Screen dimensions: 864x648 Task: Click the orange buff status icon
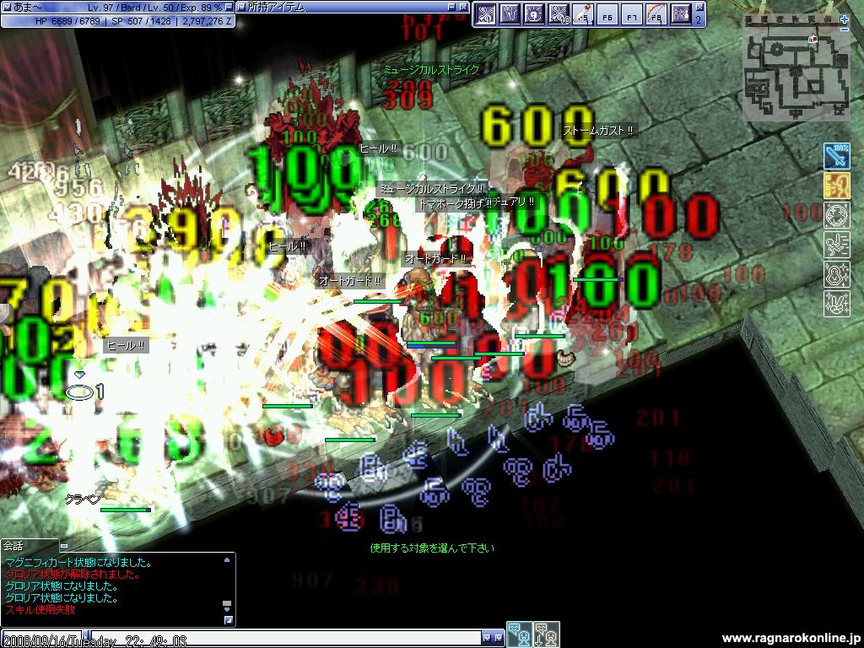pyautogui.click(x=836, y=186)
